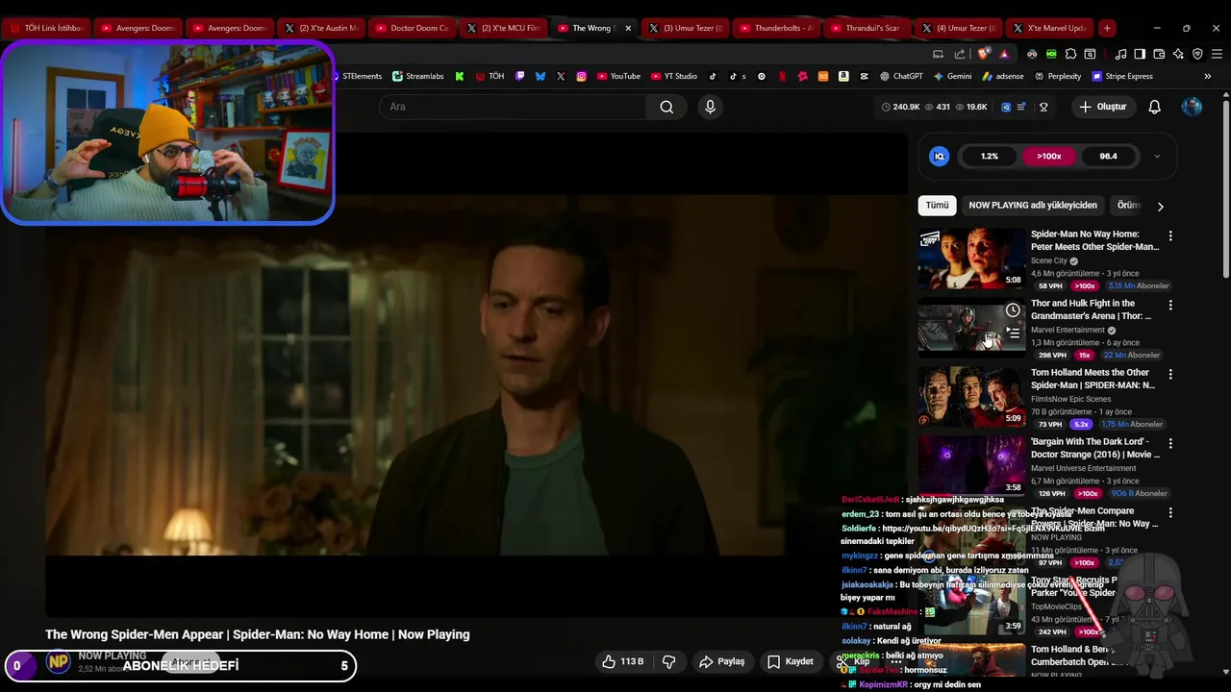Open browser extensions puzzle icon

coord(1070,54)
